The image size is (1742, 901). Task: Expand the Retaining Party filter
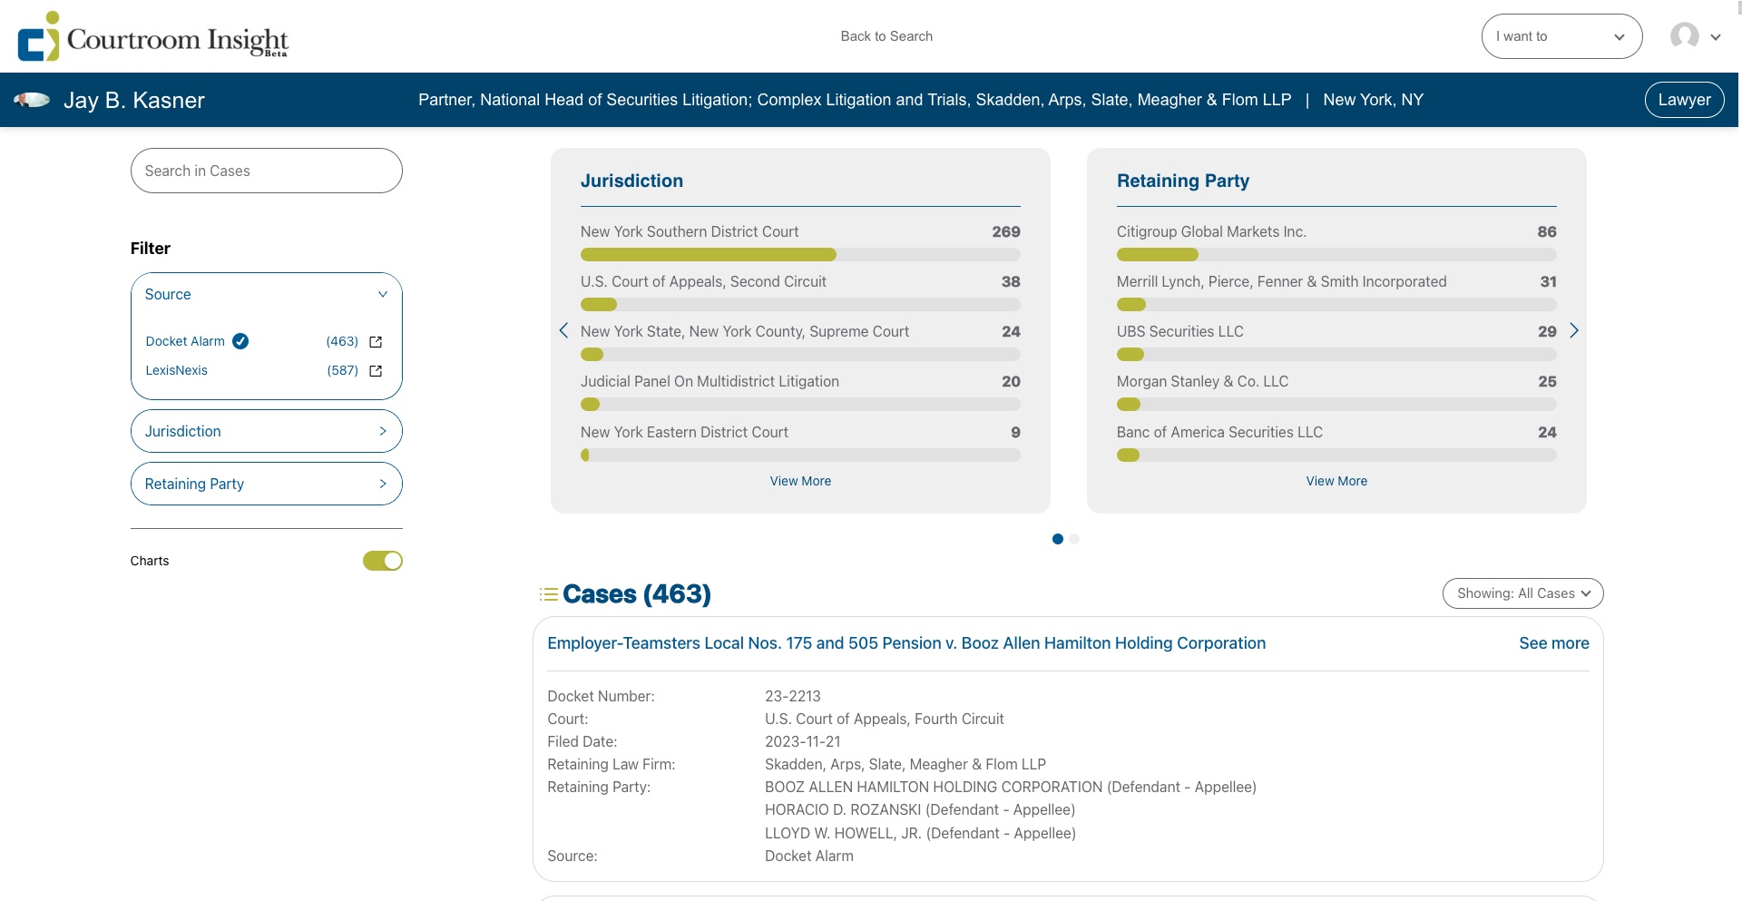point(267,484)
